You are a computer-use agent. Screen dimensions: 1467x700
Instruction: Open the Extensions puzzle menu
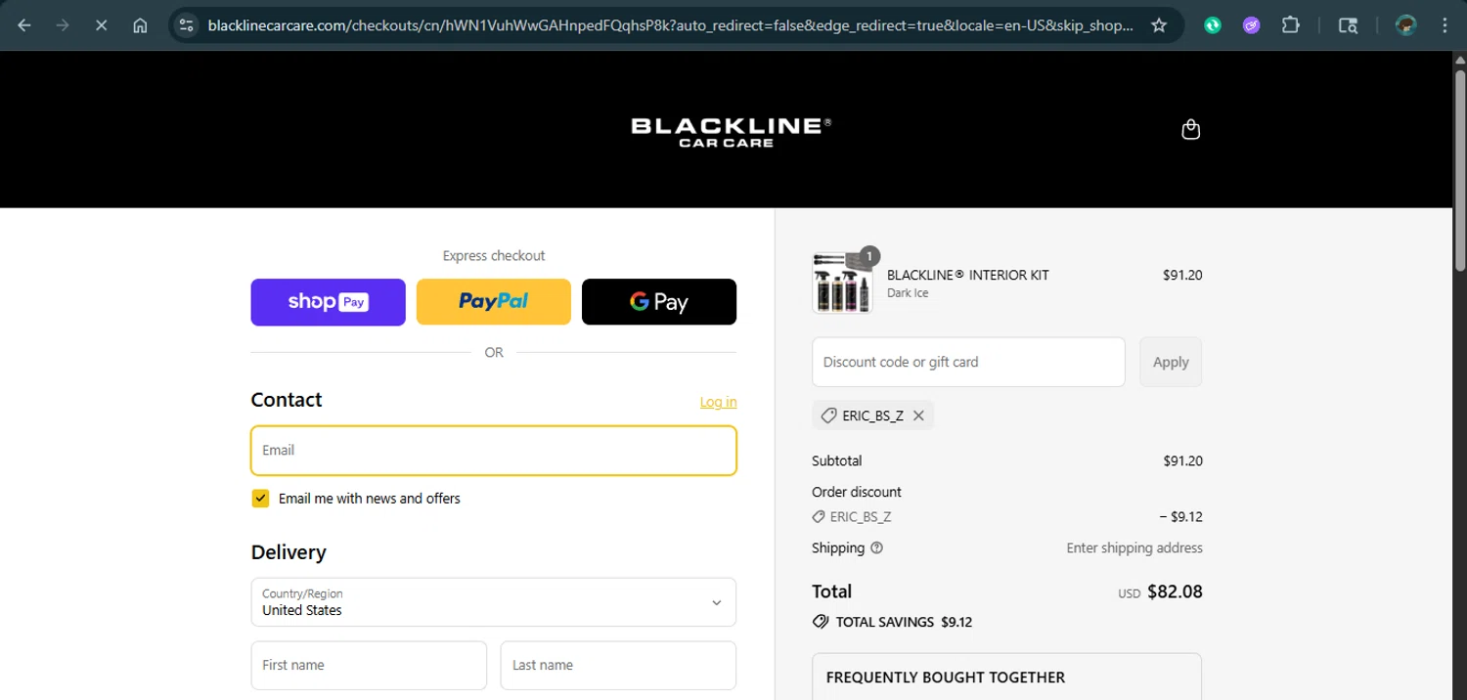coord(1291,25)
